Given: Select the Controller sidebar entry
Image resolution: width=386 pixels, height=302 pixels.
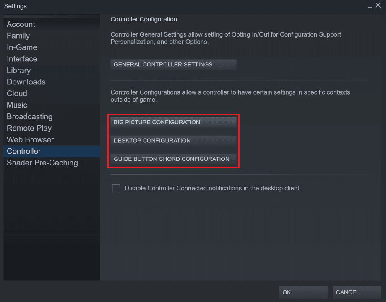Looking at the screenshot, I should [x=52, y=151].
